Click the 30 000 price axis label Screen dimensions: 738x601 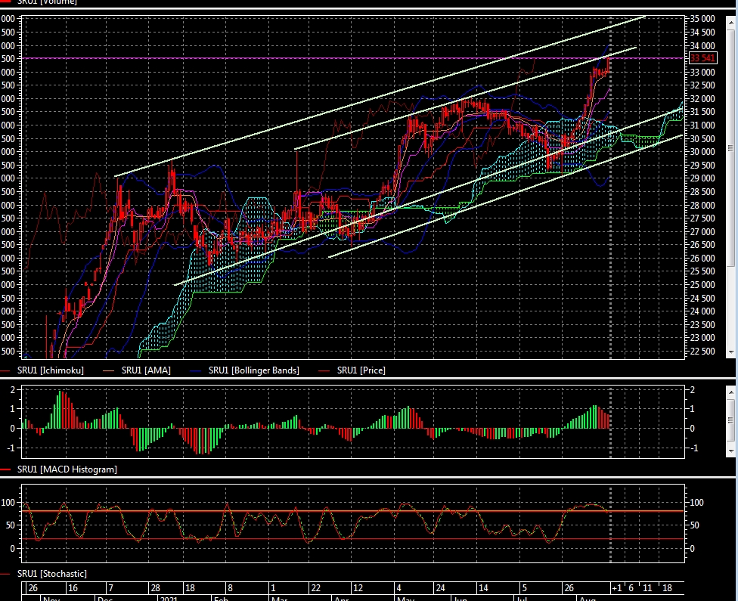click(702, 152)
